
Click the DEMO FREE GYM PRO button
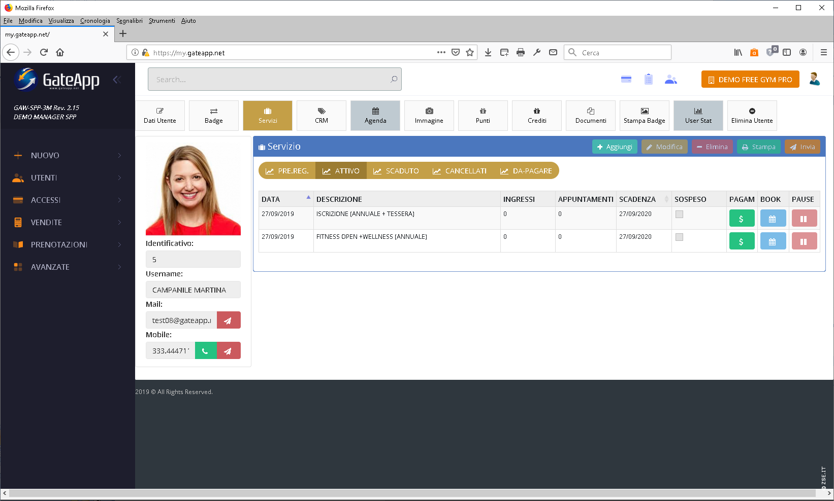point(750,80)
